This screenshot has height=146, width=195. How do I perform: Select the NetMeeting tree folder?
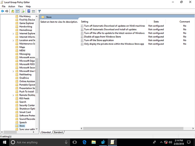pos(25,74)
